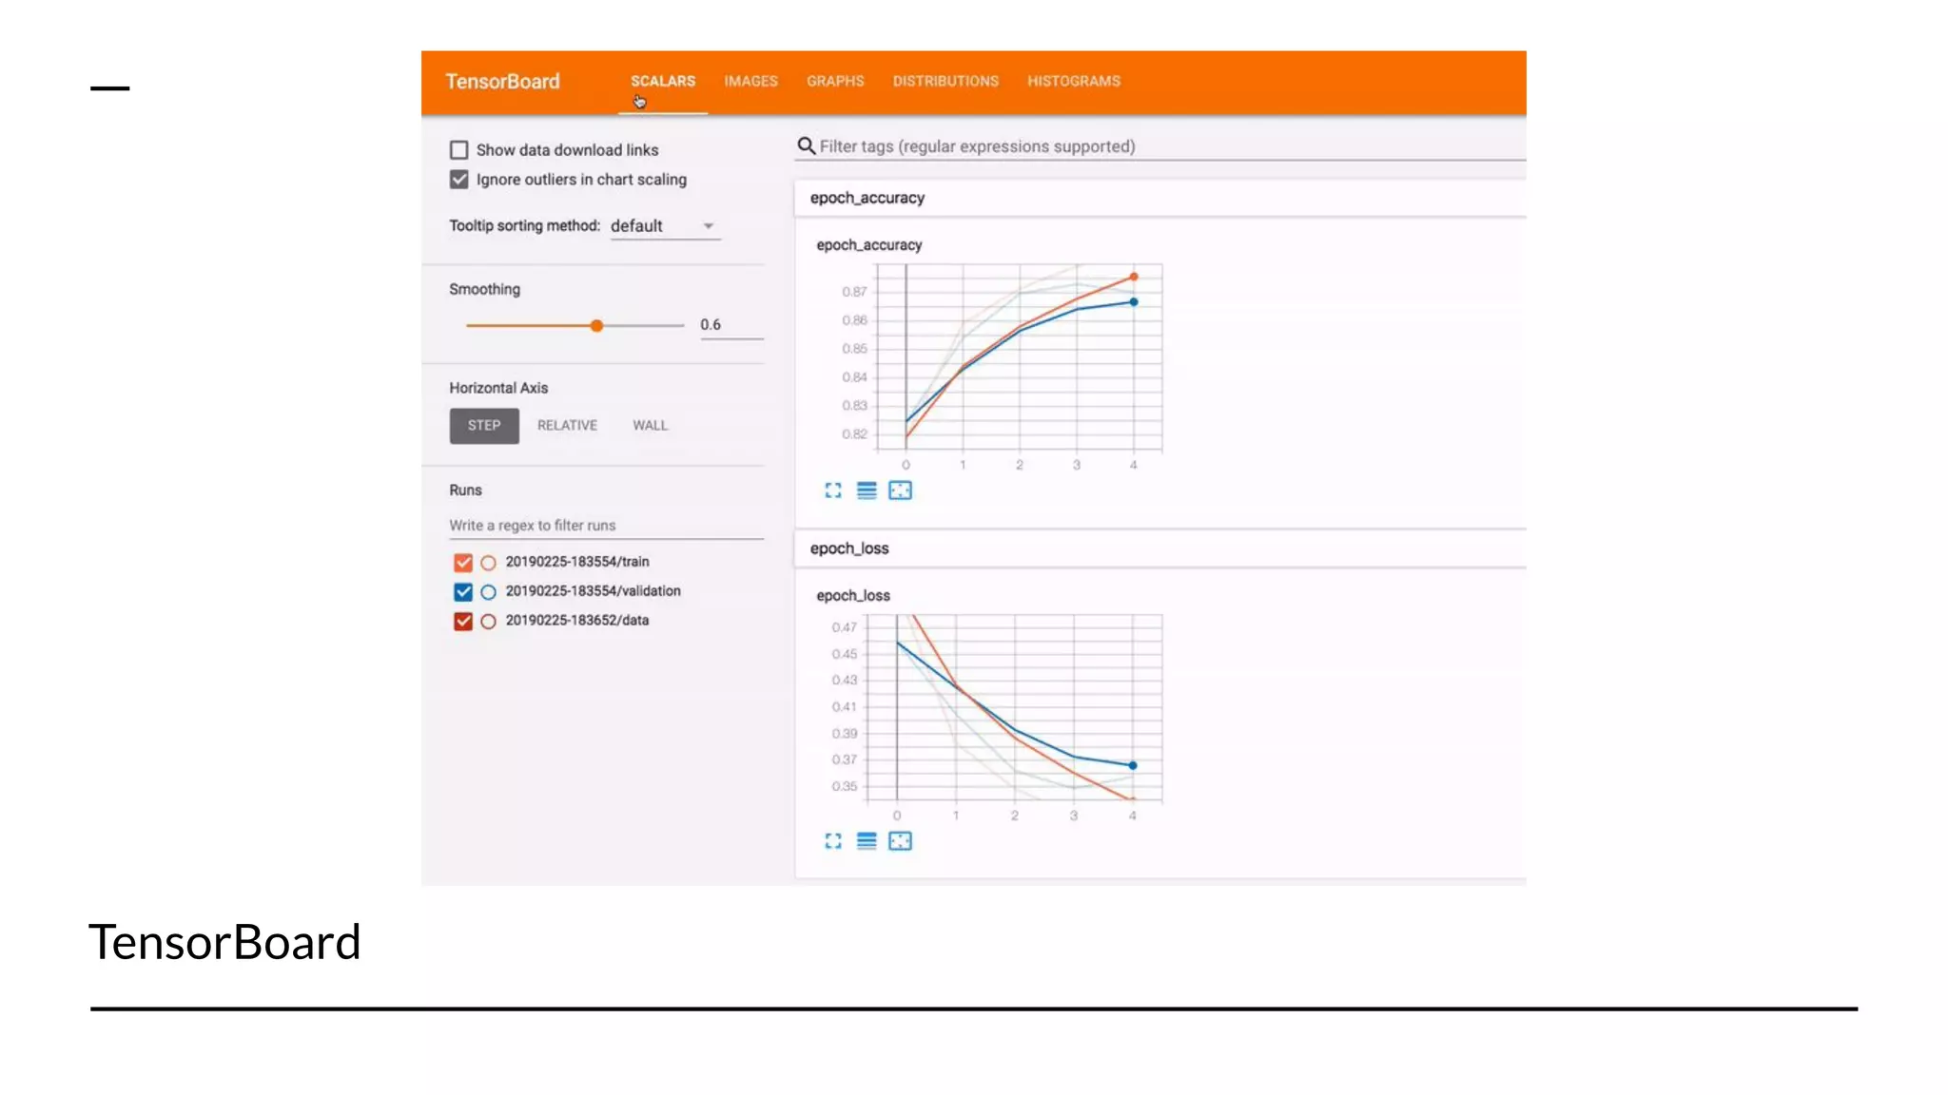Collapse the epoch_accuracy section header

tap(867, 198)
